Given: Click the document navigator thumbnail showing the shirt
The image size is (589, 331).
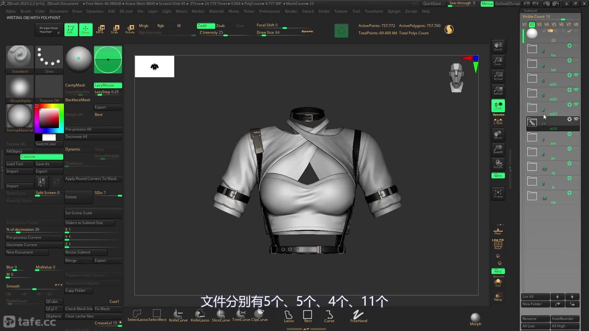Looking at the screenshot, I should [154, 67].
